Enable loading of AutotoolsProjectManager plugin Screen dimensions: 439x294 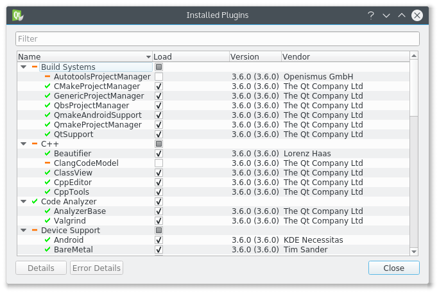(159, 77)
